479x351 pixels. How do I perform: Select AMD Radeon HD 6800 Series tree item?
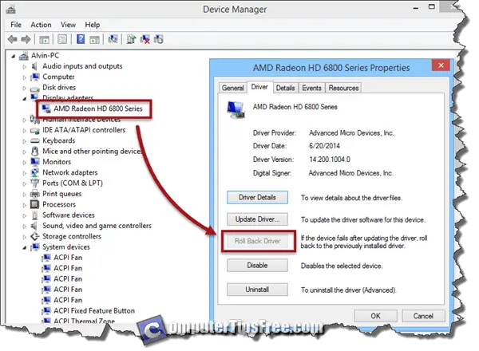coord(97,108)
